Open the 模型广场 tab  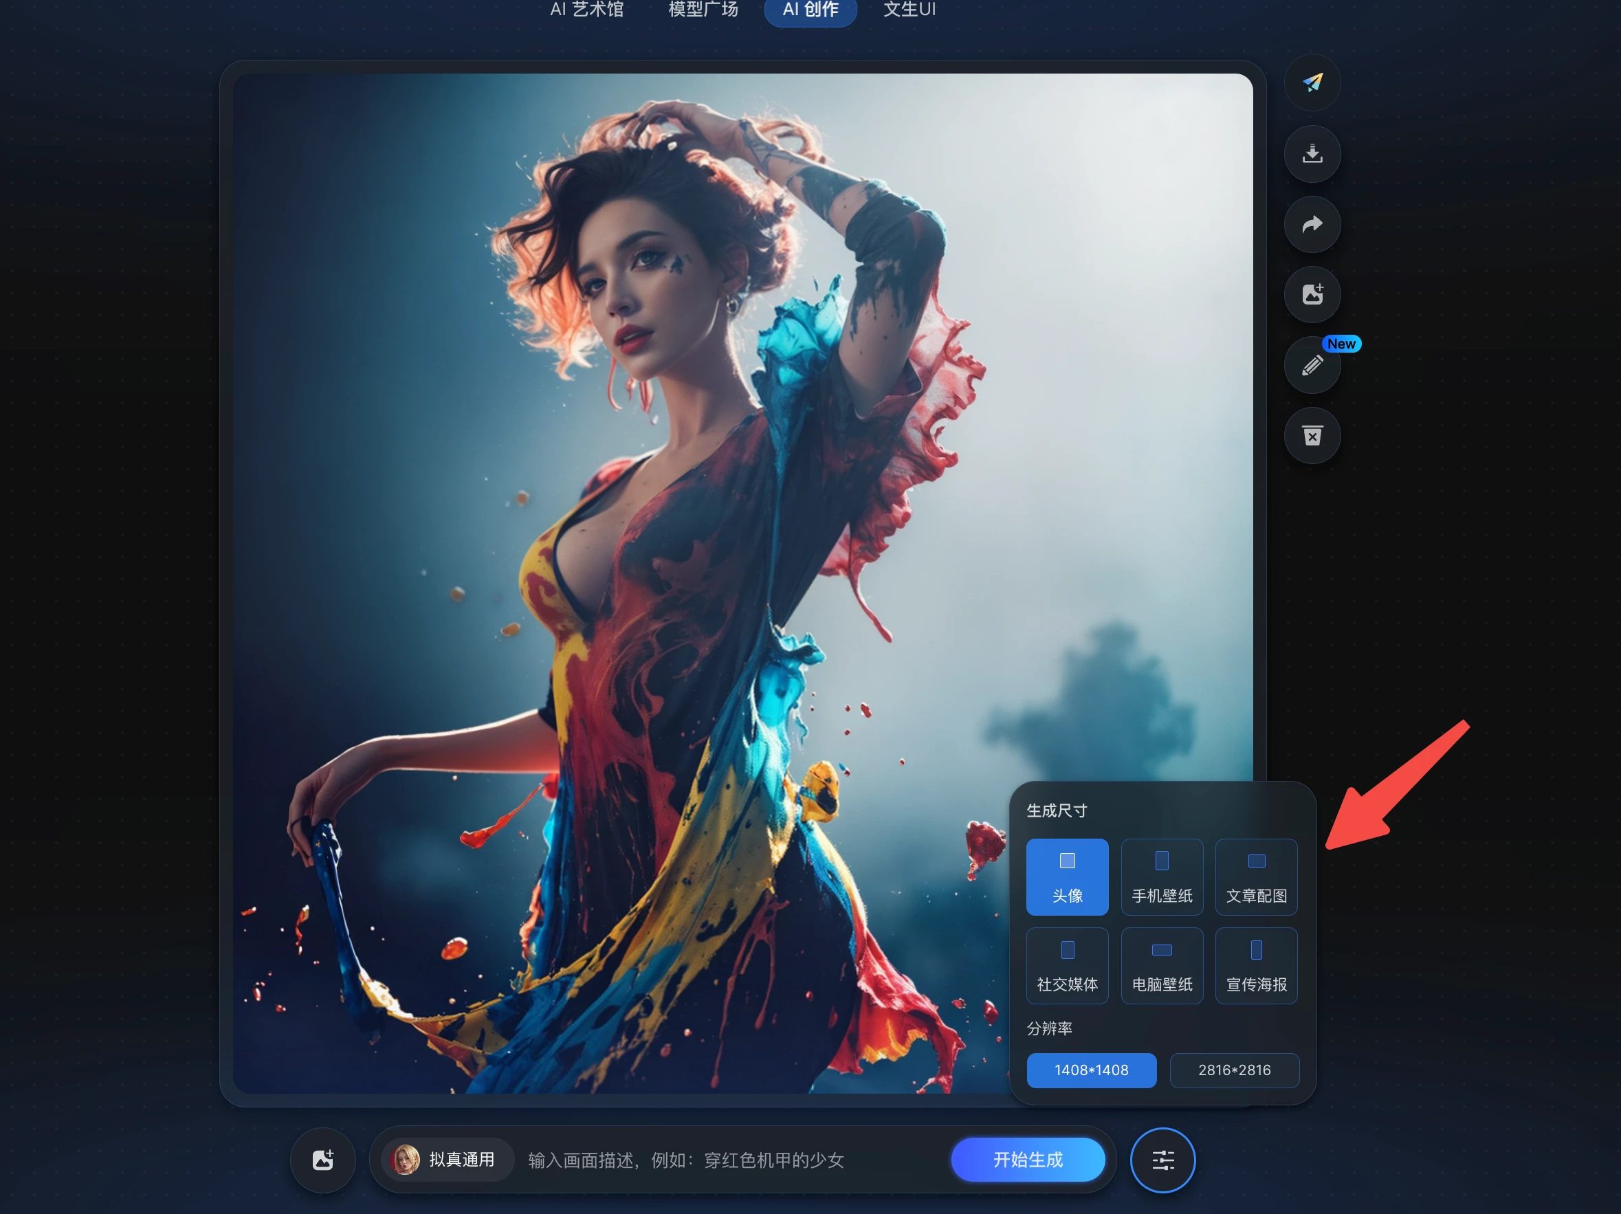(x=703, y=10)
